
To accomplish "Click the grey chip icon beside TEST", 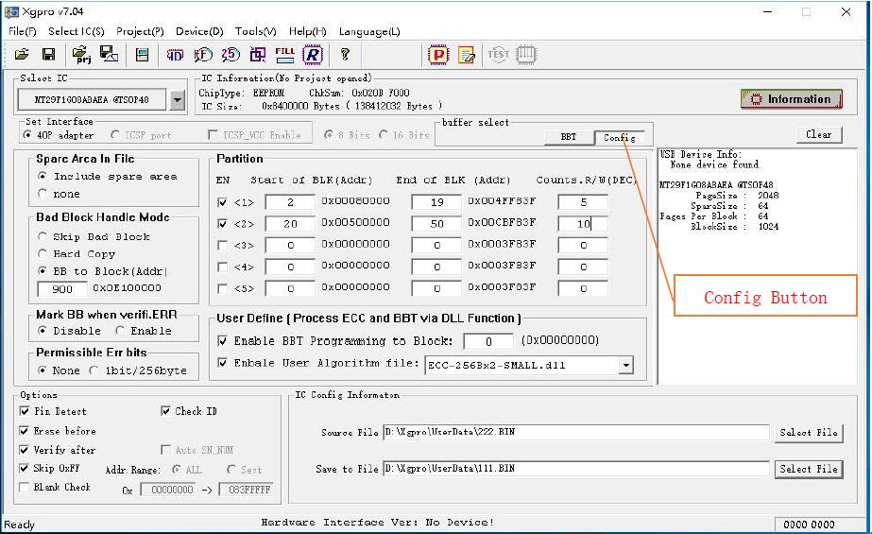I will [525, 55].
